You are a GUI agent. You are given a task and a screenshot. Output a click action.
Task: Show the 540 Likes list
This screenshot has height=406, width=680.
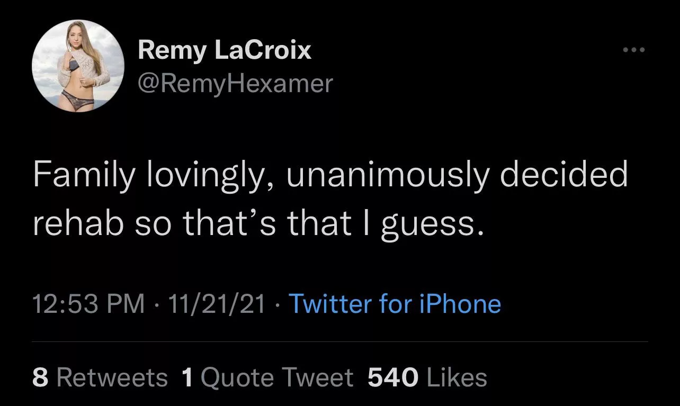pos(427,377)
